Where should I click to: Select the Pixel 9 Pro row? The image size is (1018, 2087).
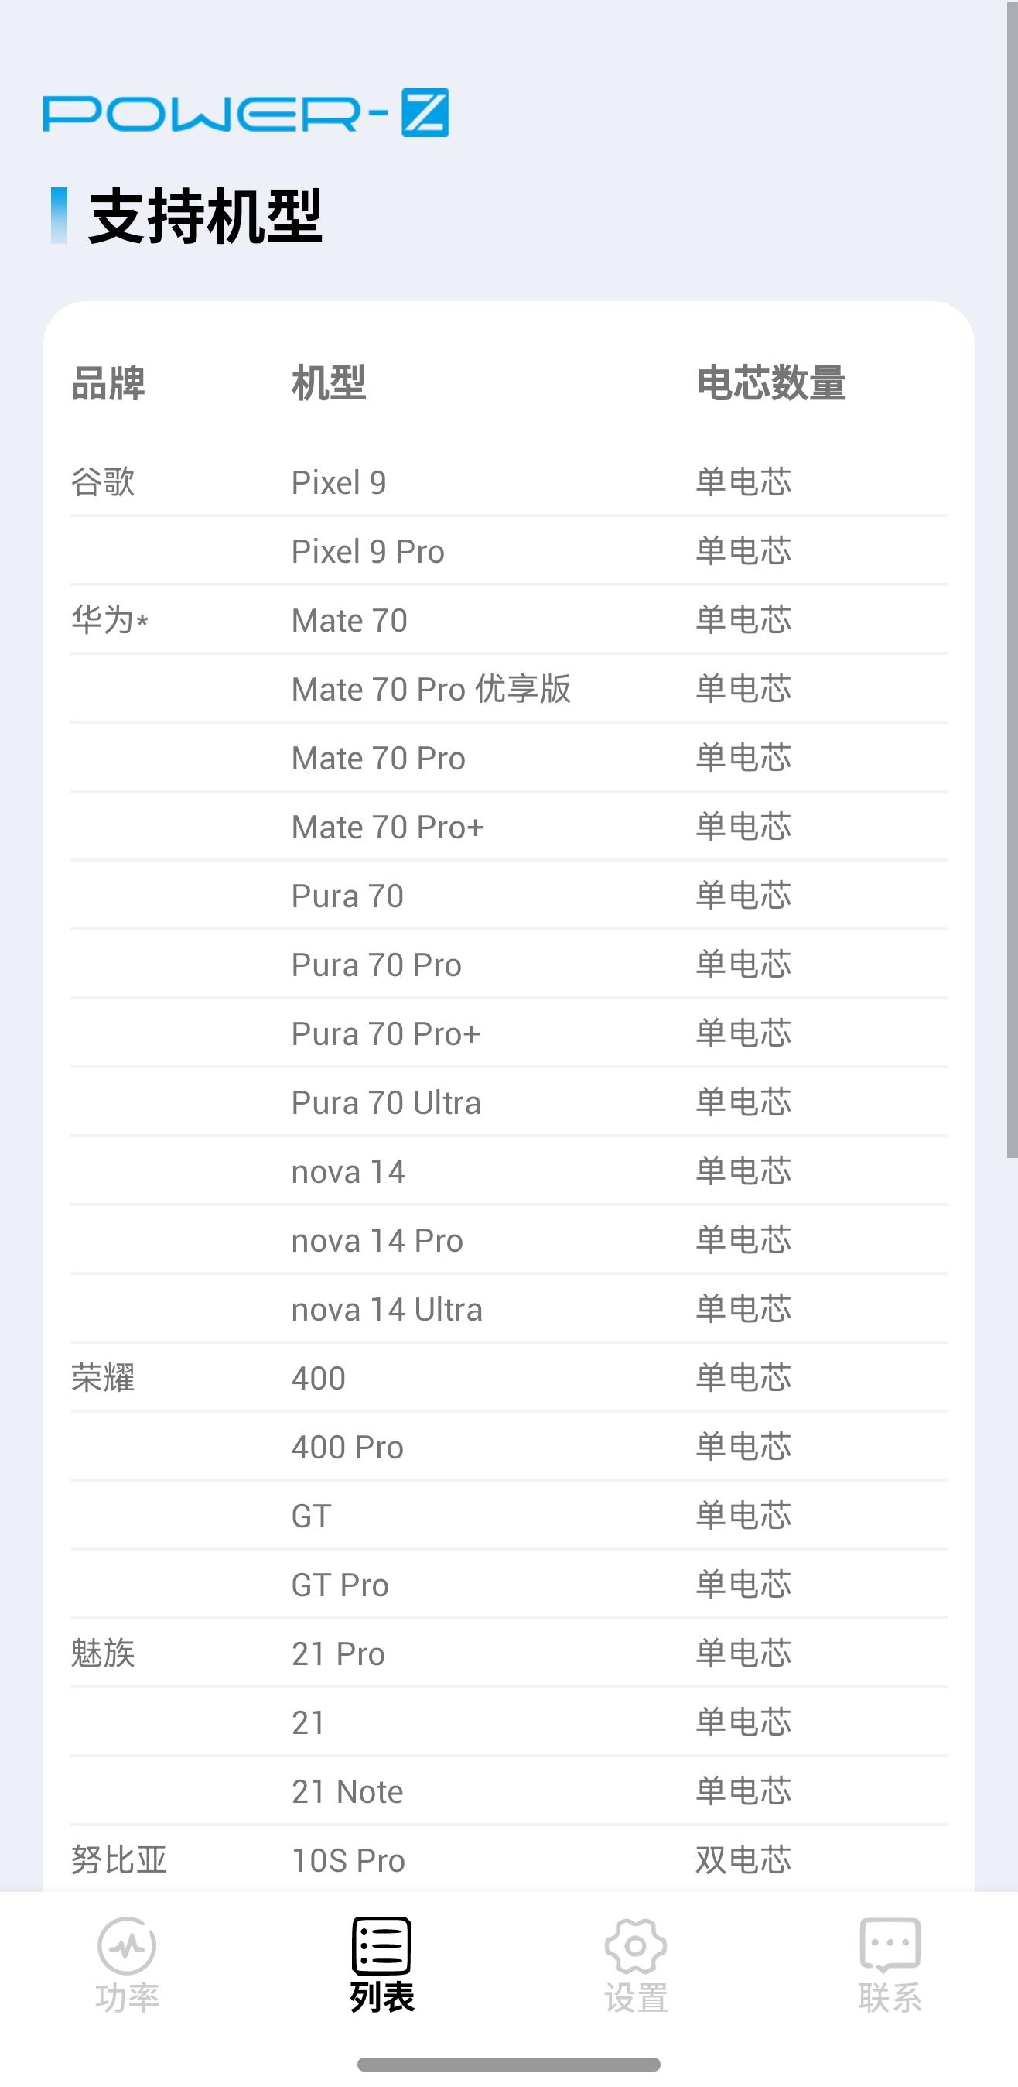pos(367,552)
